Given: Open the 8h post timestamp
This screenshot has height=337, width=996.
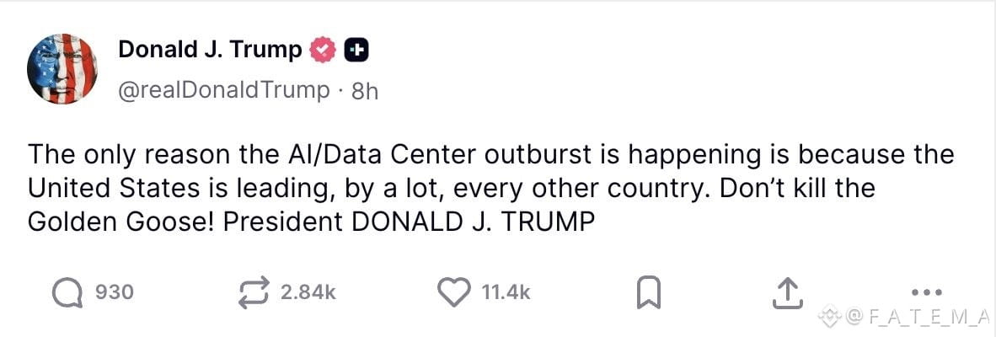Looking at the screenshot, I should click(x=365, y=91).
